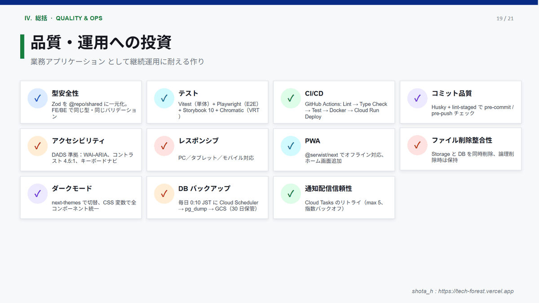Click the cyan checkmark icon next to テスト
539x303 pixels.
pyautogui.click(x=164, y=98)
